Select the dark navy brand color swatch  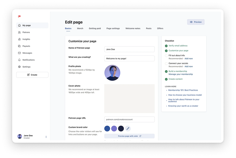click(121, 128)
